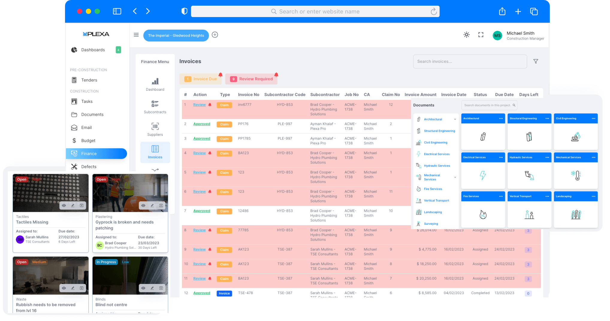The image size is (610, 321).
Task: Click the search invoices input field
Action: (470, 61)
